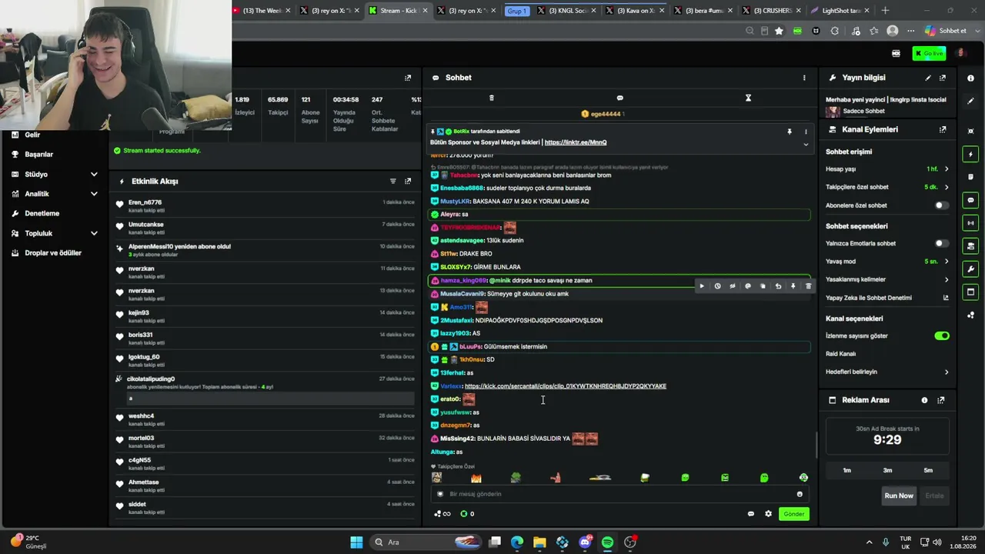Image resolution: width=985 pixels, height=554 pixels.
Task: Click the clock timeout icon on hovered message
Action: [717, 286]
